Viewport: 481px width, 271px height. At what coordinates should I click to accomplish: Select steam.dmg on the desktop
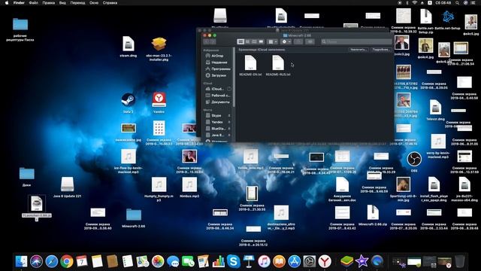(129, 46)
